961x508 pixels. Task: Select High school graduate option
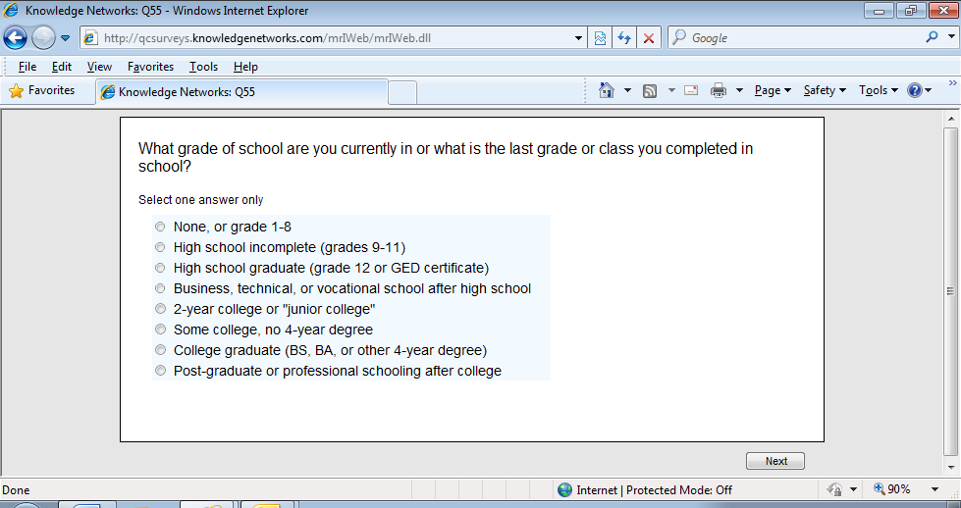(160, 268)
